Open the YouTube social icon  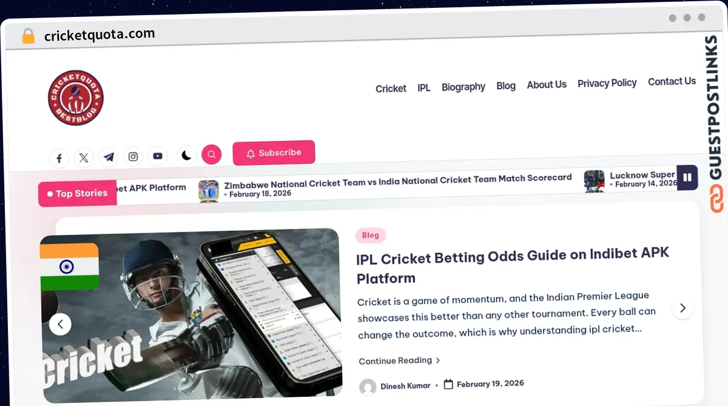coord(158,156)
